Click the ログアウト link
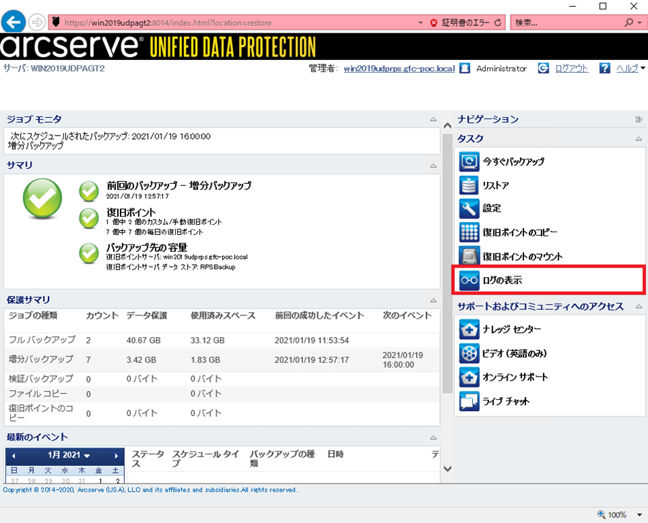This screenshot has height=523, width=648. (x=572, y=69)
